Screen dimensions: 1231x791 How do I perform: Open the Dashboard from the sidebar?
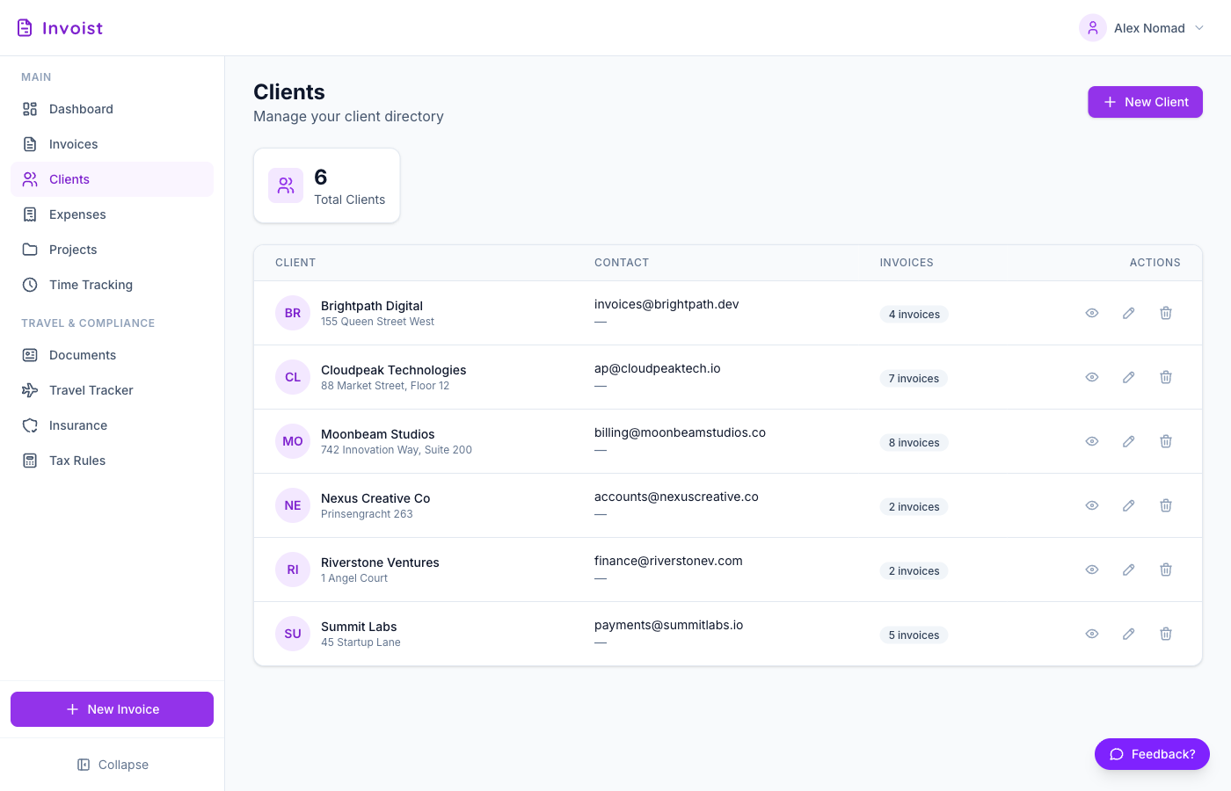[81, 109]
